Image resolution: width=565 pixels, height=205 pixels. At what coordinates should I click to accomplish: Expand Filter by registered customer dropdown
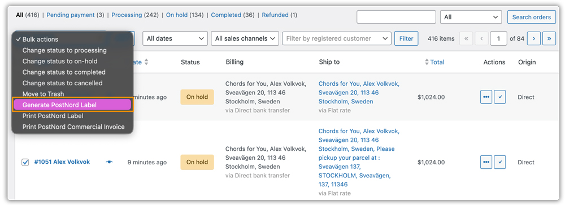tap(337, 38)
